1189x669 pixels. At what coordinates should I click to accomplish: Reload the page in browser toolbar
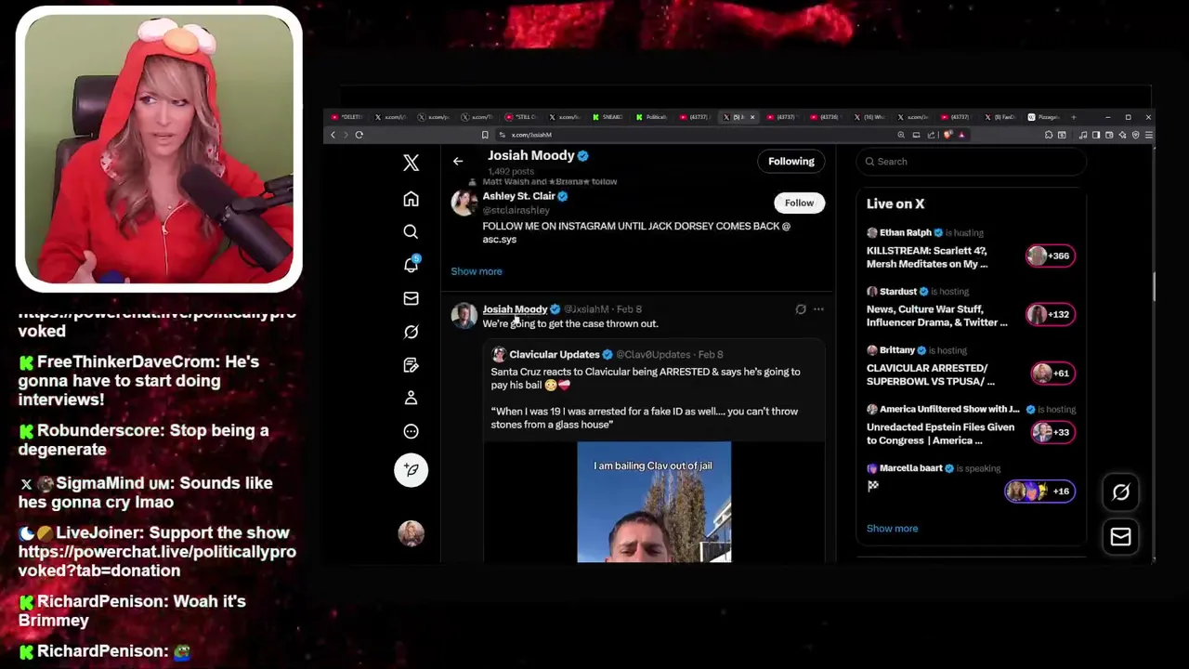[359, 135]
